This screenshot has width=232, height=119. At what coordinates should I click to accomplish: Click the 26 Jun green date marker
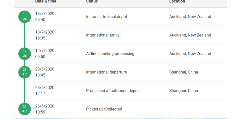[x=25, y=109]
